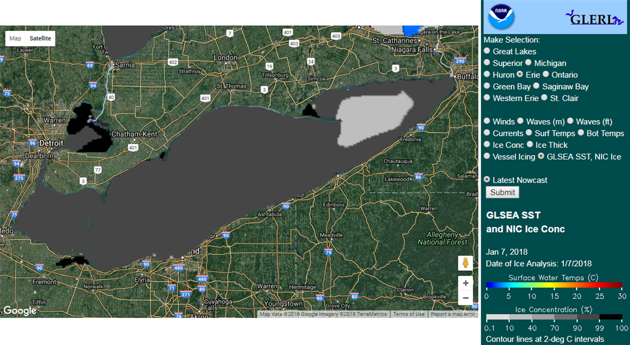
Task: Click Report a map error link
Action: coord(452,314)
